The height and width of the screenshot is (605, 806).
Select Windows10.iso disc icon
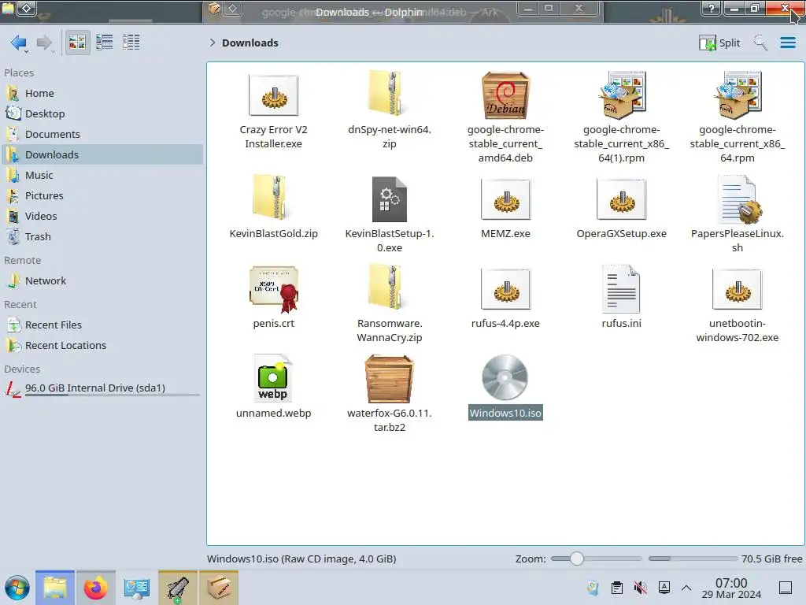point(505,377)
